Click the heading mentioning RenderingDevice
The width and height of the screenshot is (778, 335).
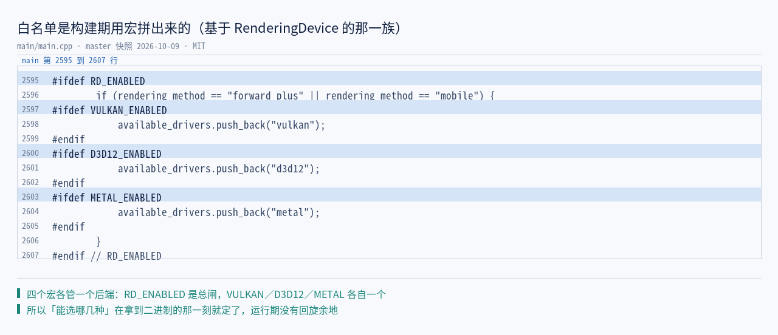click(x=210, y=28)
